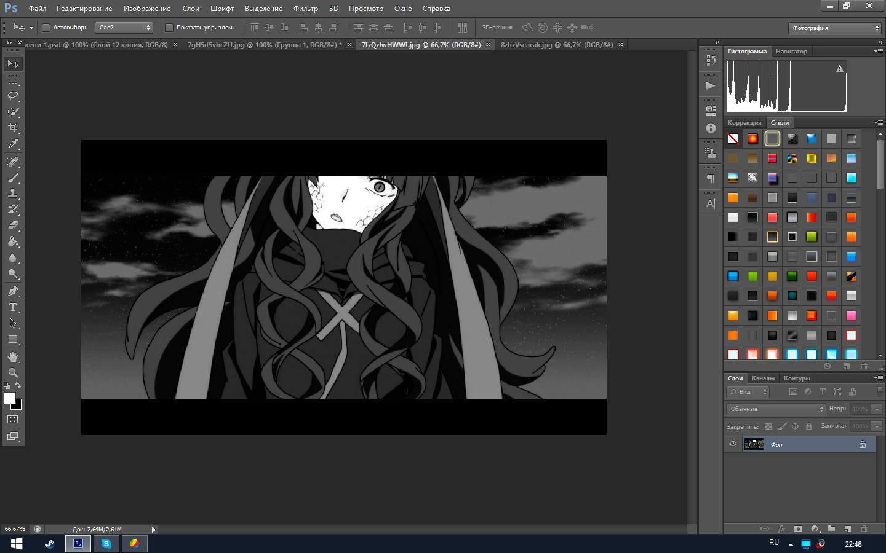The image size is (886, 553).
Task: Open the Фильтр menu
Action: tap(306, 9)
